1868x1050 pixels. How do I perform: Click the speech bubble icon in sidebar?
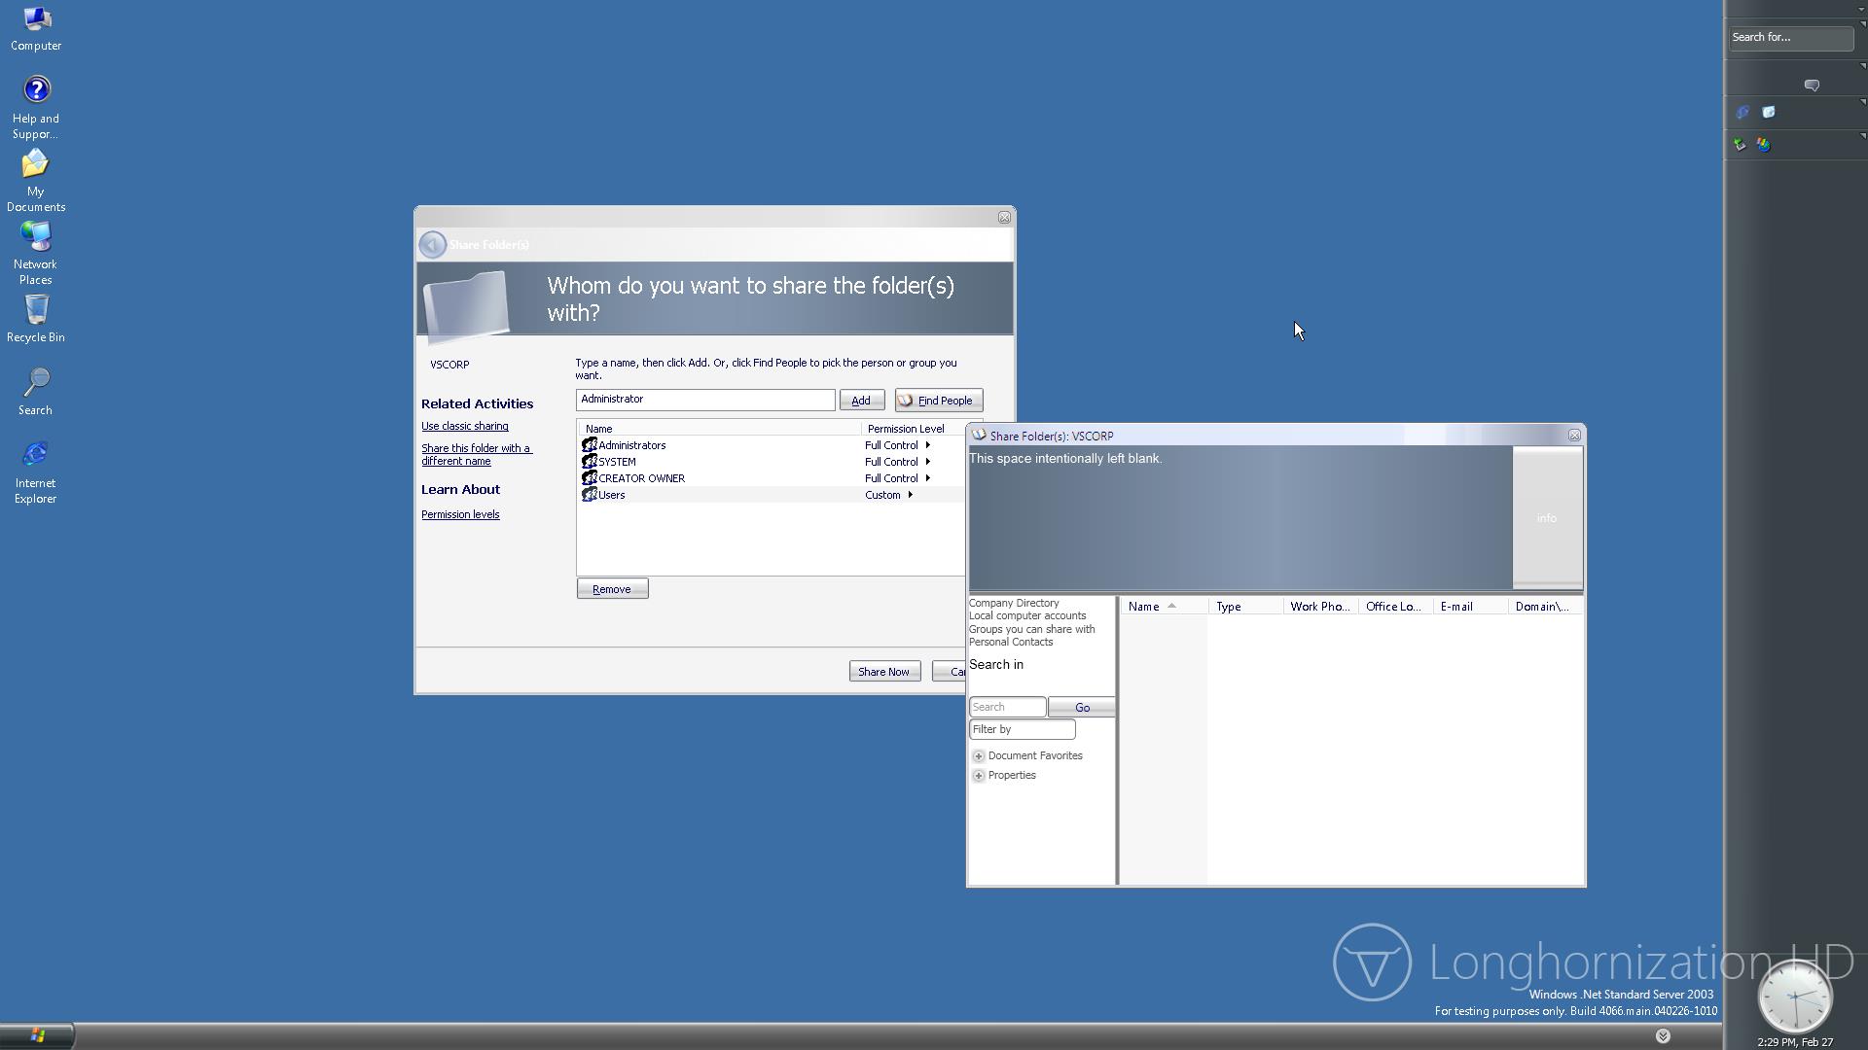point(1812,86)
